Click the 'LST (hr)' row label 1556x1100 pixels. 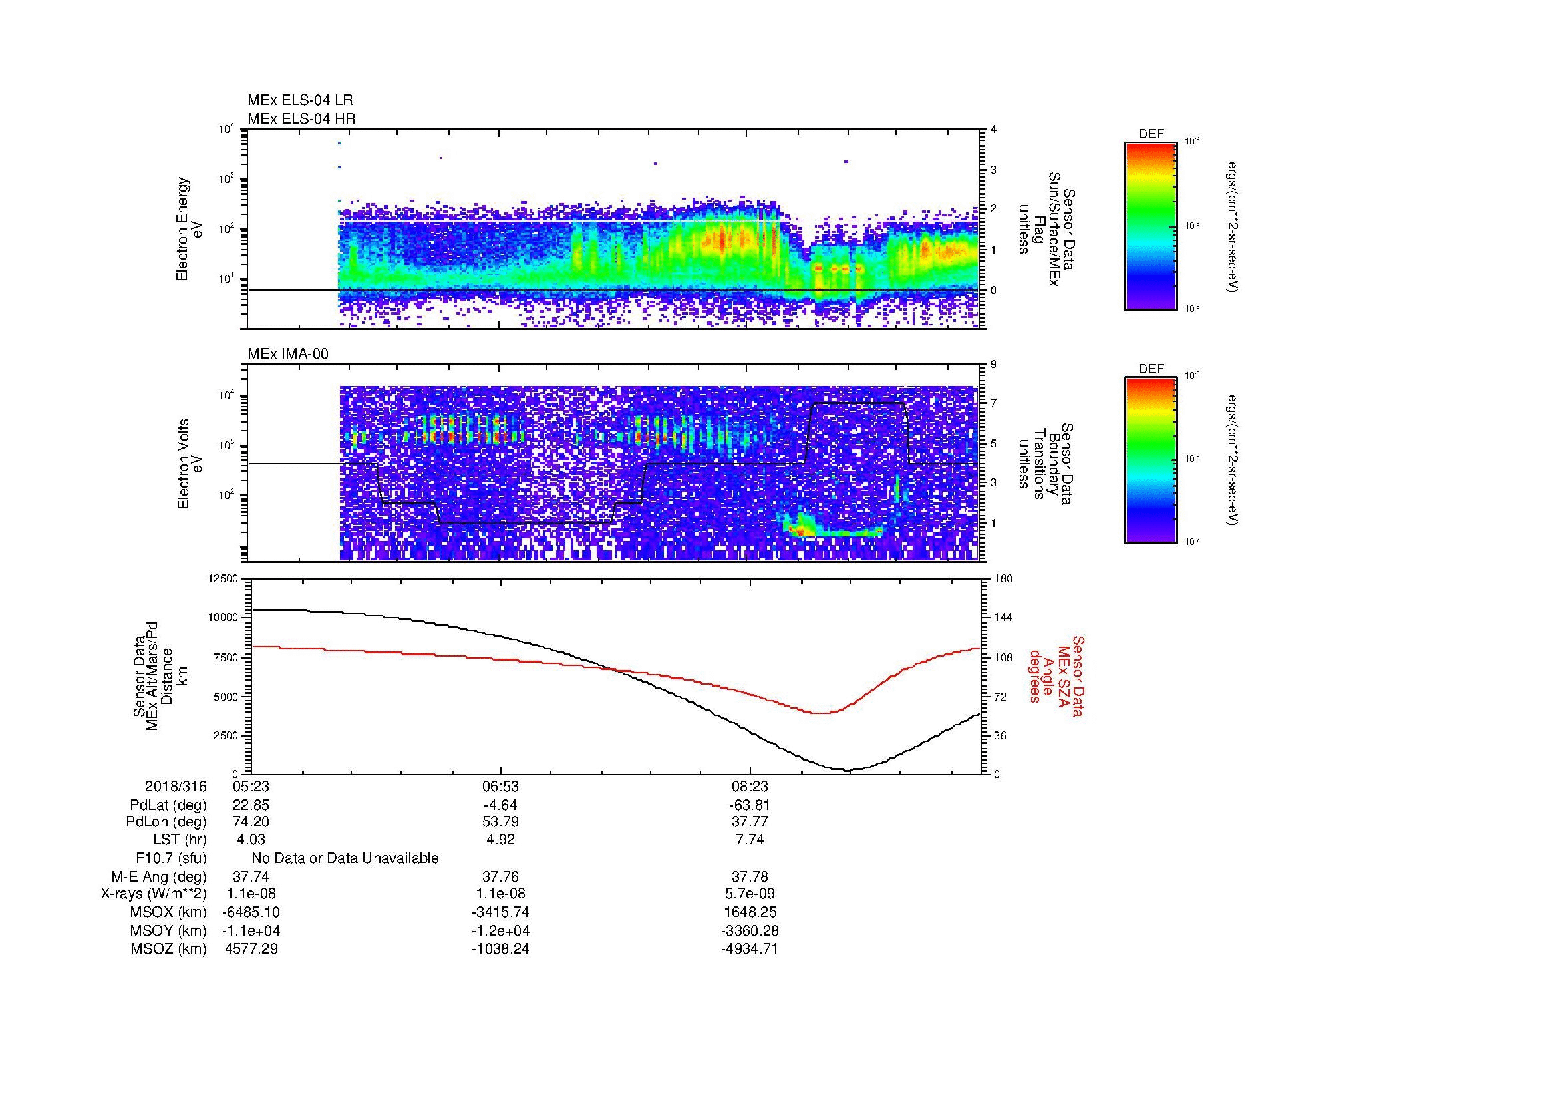pyautogui.click(x=180, y=840)
